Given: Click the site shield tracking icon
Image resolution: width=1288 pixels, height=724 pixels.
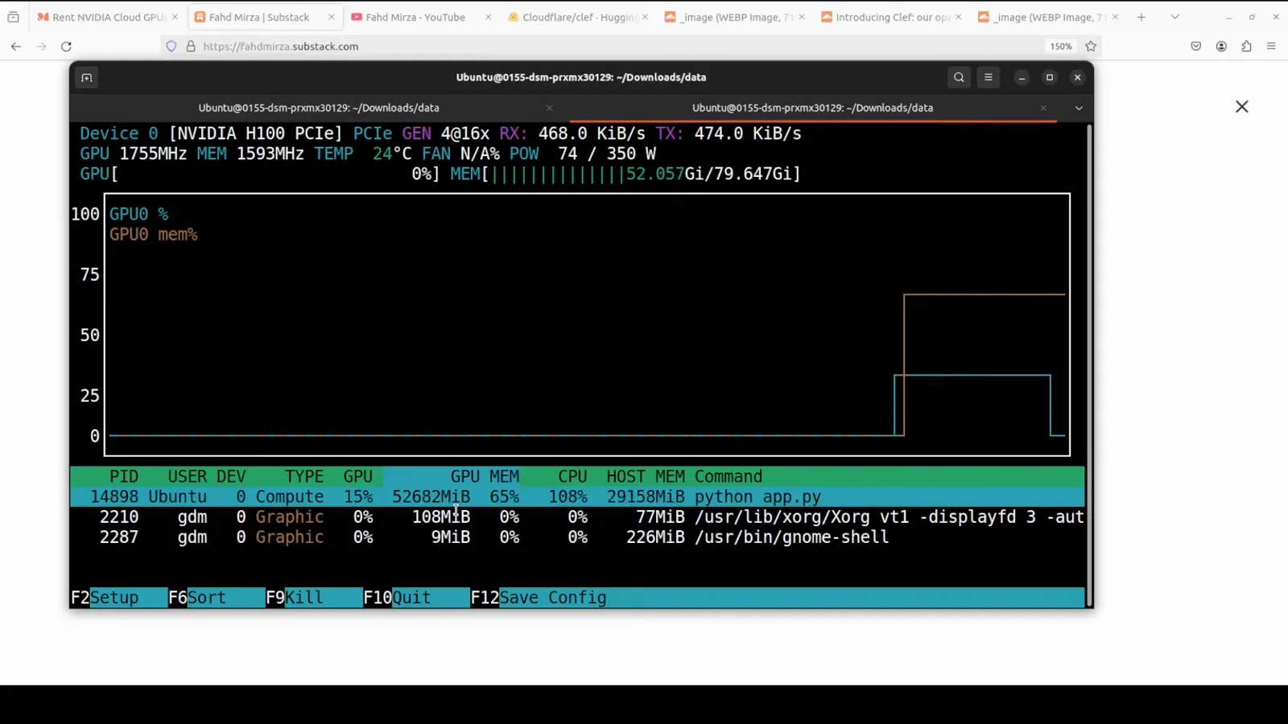Looking at the screenshot, I should [171, 47].
